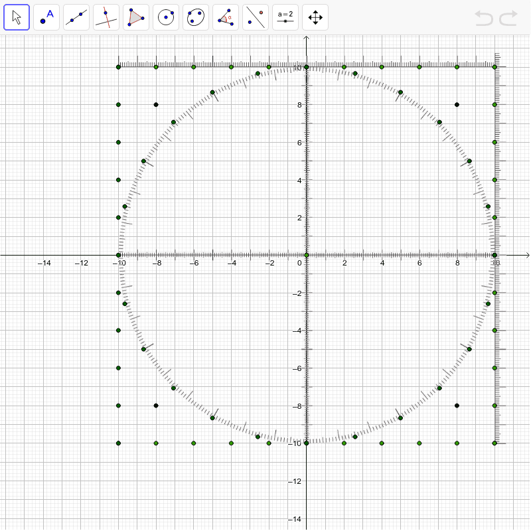This screenshot has height=531, width=531.
Task: Choose the Line through Two Points tool
Action: [x=76, y=17]
